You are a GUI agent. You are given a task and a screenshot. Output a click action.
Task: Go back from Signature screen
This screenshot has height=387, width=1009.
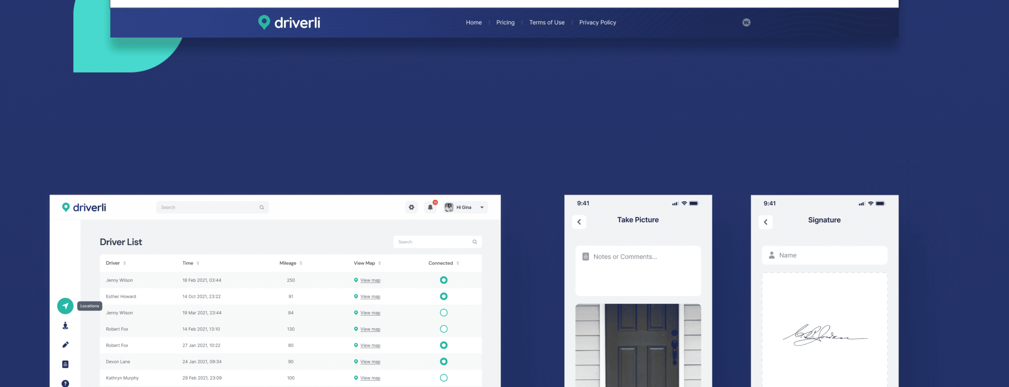click(765, 222)
